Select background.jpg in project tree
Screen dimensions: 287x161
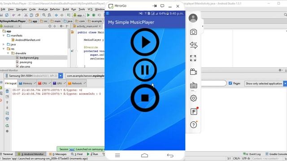point(29,58)
